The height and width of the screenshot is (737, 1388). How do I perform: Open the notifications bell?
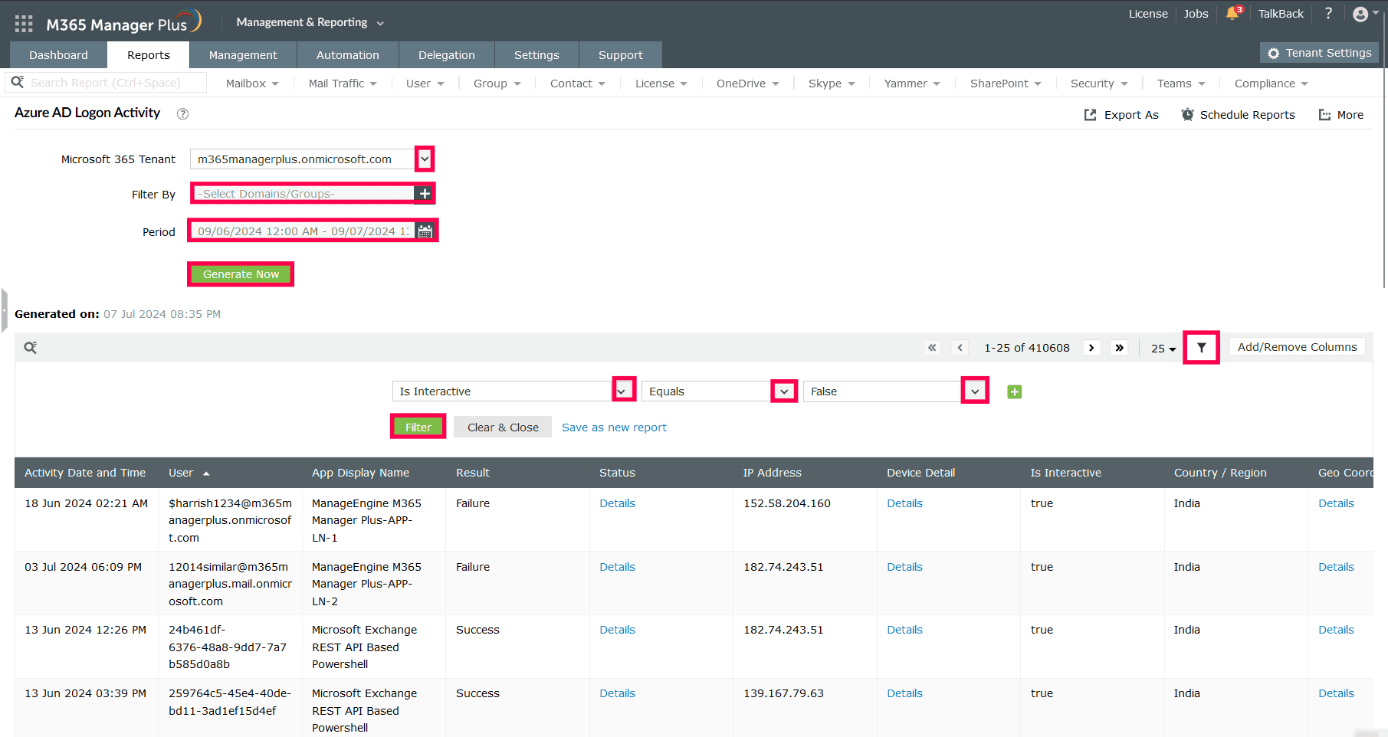coord(1233,13)
